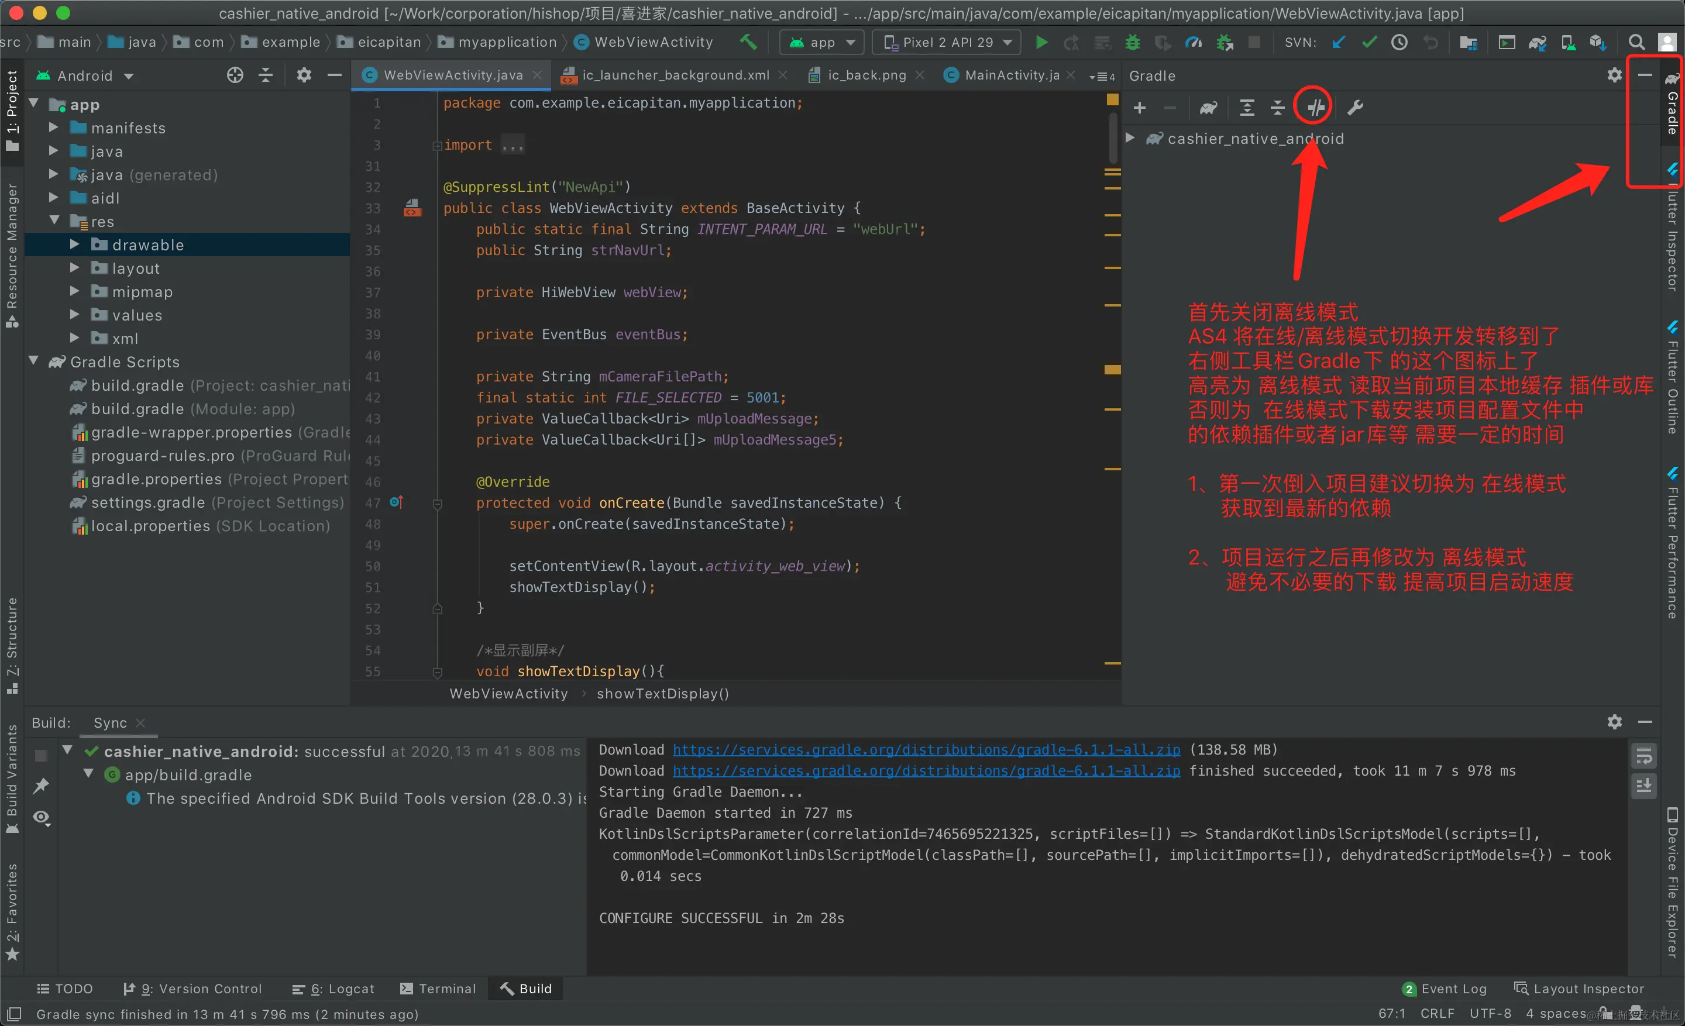Open the Terminal tool window tab
Image resolution: width=1685 pixels, height=1026 pixels.
pos(438,989)
